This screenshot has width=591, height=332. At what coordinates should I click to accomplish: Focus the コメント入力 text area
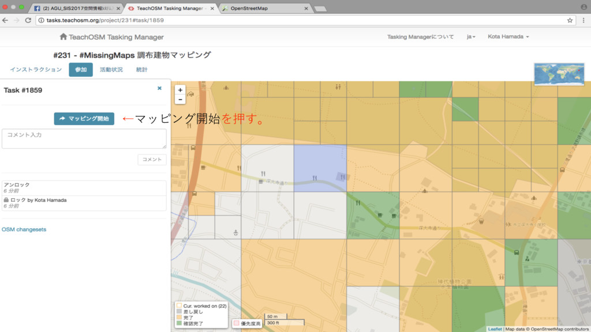pyautogui.click(x=84, y=139)
